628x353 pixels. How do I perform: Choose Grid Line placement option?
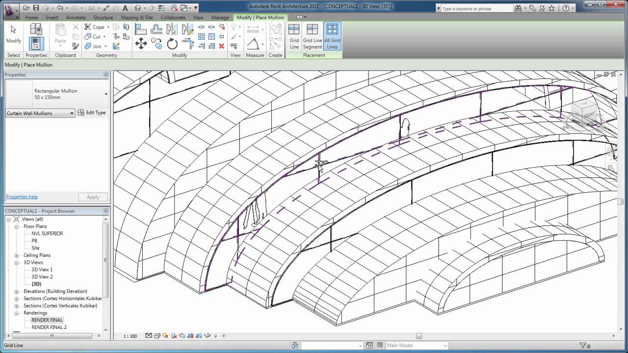[294, 36]
